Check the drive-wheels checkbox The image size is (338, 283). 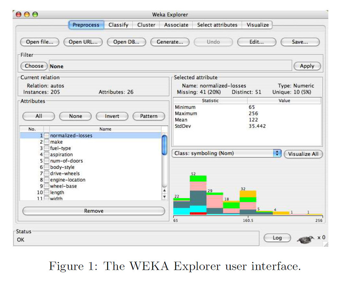click(47, 173)
